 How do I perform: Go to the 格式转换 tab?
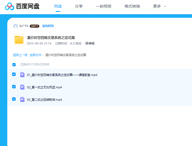click(132, 6)
